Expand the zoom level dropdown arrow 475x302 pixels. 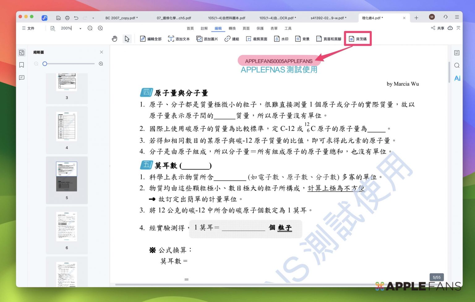(x=80, y=28)
